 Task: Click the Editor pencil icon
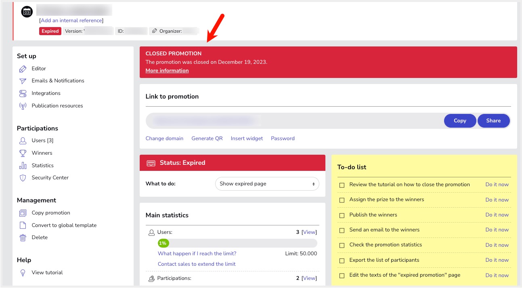(23, 69)
